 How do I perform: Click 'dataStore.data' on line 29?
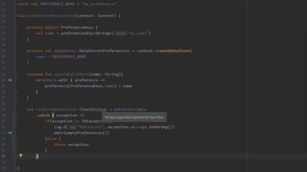tap(130, 109)
